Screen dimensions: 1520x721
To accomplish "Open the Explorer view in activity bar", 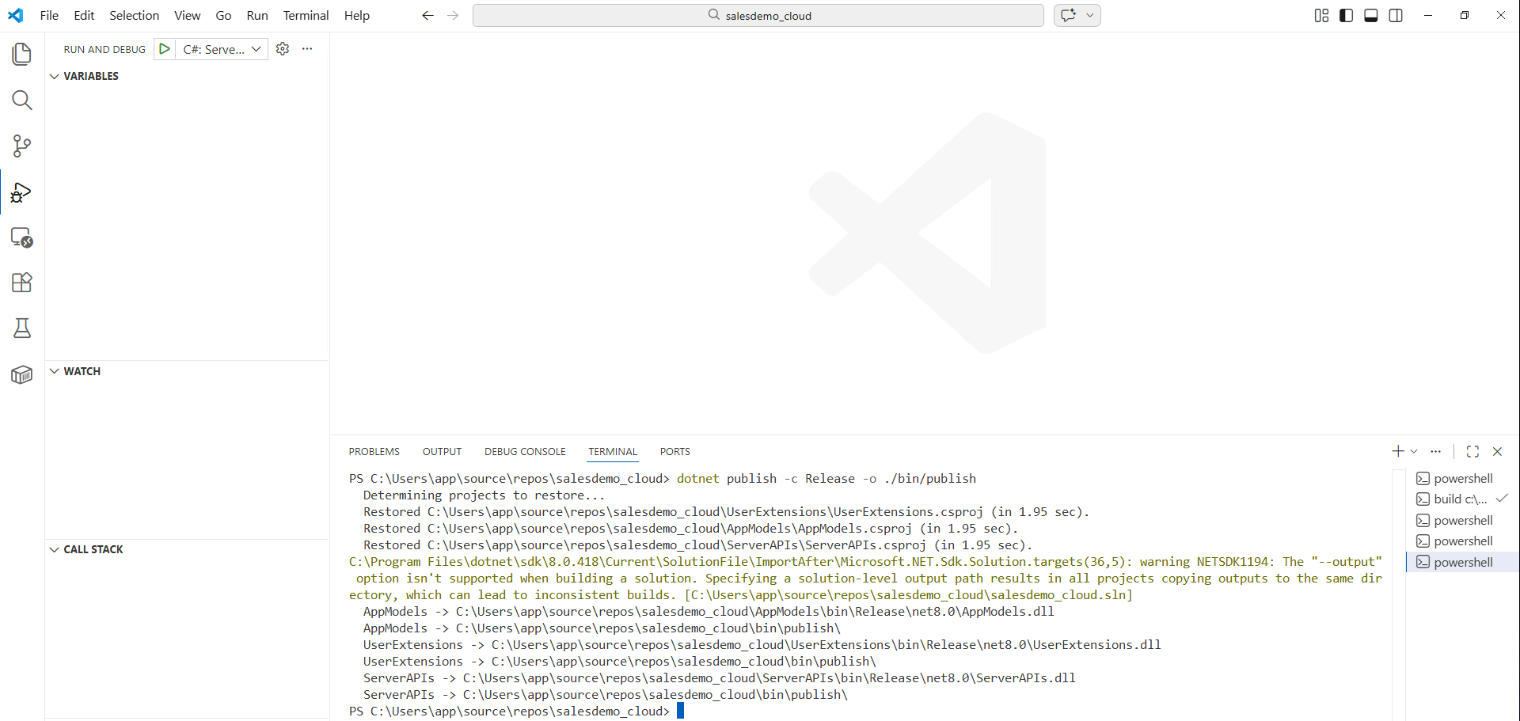I will (x=22, y=54).
